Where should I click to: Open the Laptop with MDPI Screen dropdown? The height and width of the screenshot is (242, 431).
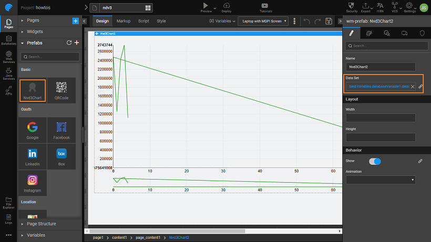point(263,21)
